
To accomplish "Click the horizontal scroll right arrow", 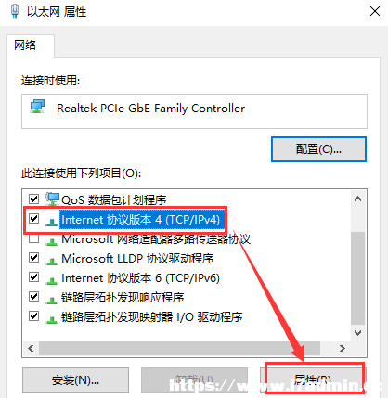I will pyautogui.click(x=342, y=349).
